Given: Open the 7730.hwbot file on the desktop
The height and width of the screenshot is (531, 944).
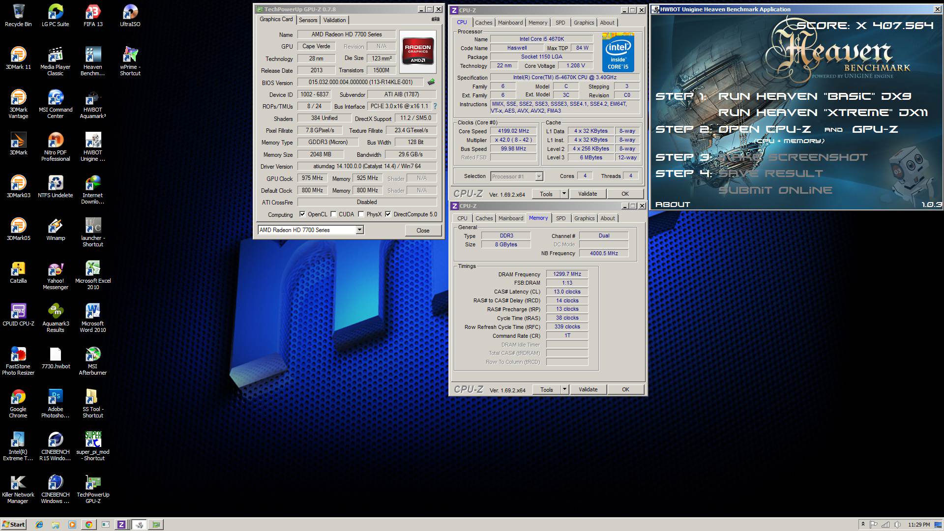Looking at the screenshot, I should 56,357.
